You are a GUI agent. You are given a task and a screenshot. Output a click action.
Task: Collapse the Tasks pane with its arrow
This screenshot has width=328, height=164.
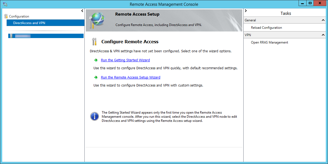(246, 11)
